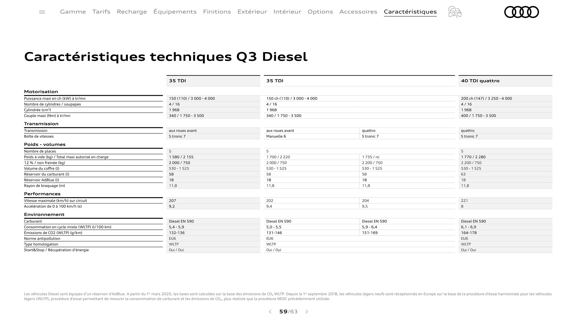This screenshot has height=324, width=577.
Task: Select 12 % / non freinée (kg) label
Action: 44,163
